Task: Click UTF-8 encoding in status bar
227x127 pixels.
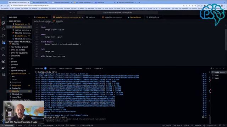Action: tap(186, 126)
